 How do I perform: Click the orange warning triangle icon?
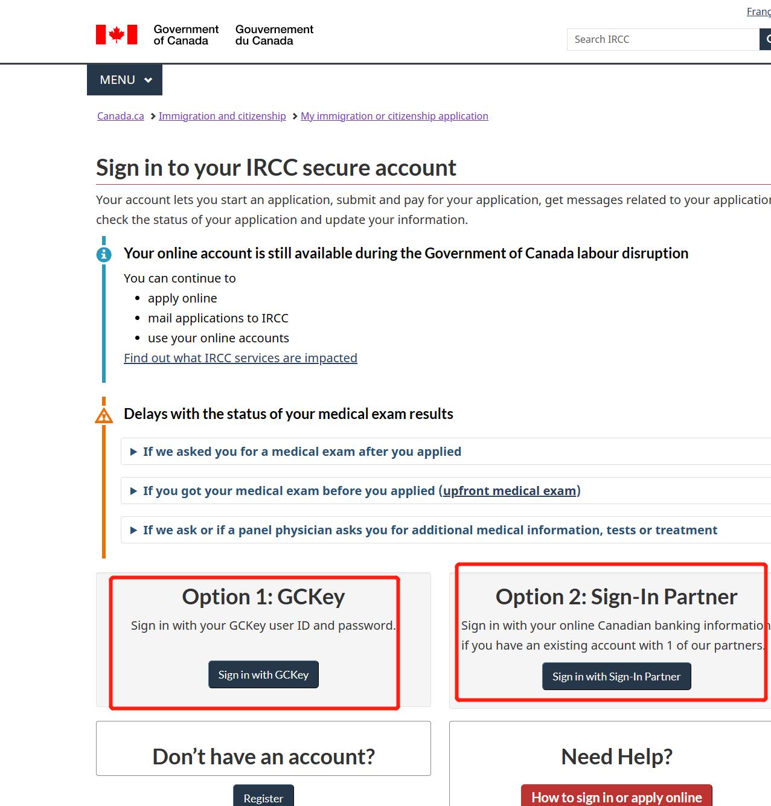pyautogui.click(x=104, y=415)
